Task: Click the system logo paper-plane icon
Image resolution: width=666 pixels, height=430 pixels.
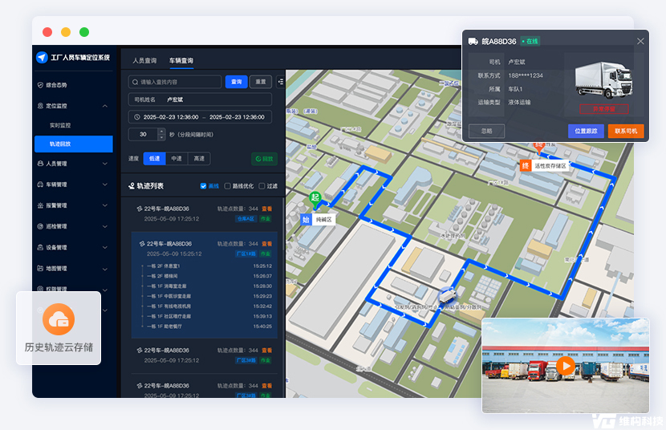Action: tap(43, 58)
